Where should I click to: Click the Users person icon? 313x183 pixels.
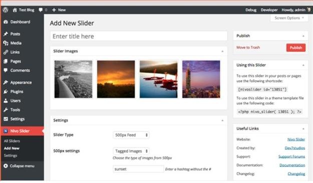6,101
